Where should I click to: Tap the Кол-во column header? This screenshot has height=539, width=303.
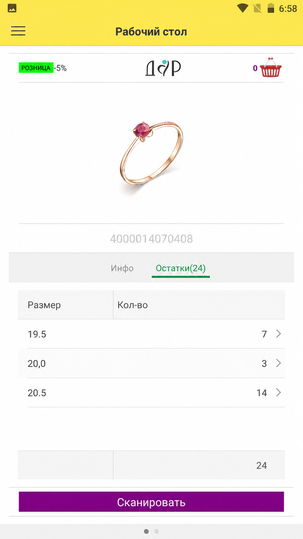pos(132,305)
